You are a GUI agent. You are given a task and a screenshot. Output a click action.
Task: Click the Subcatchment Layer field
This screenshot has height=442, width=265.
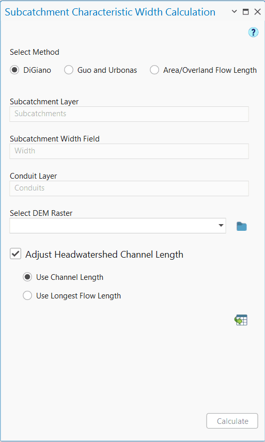129,114
